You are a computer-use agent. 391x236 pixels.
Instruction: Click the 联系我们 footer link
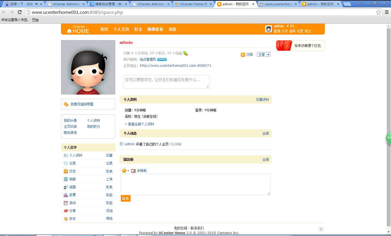(197, 228)
